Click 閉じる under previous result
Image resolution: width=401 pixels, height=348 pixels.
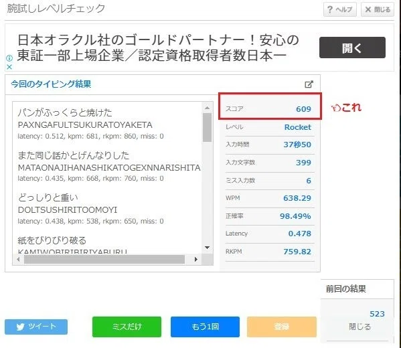click(x=359, y=327)
